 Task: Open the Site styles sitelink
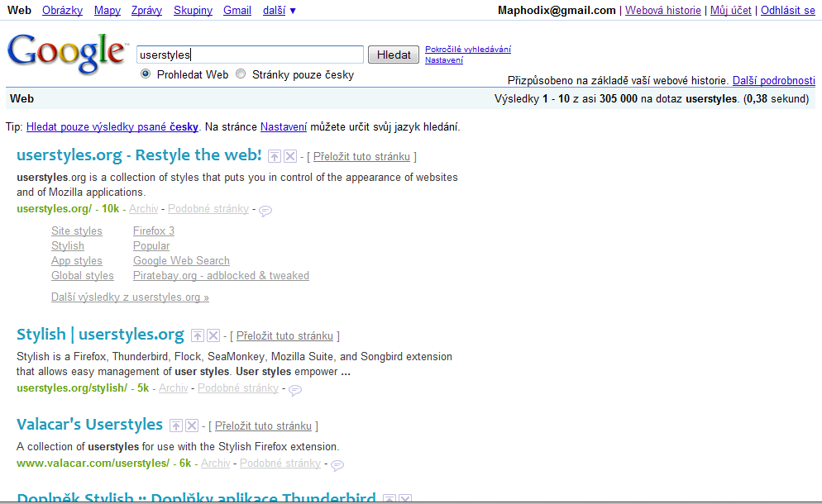(x=77, y=231)
